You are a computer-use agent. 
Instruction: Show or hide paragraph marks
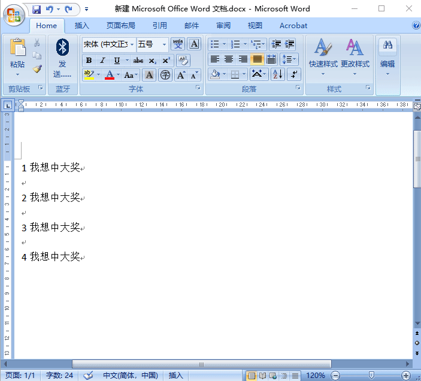tap(293, 74)
